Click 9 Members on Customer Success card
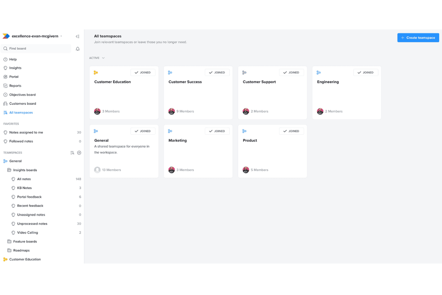 [185, 111]
